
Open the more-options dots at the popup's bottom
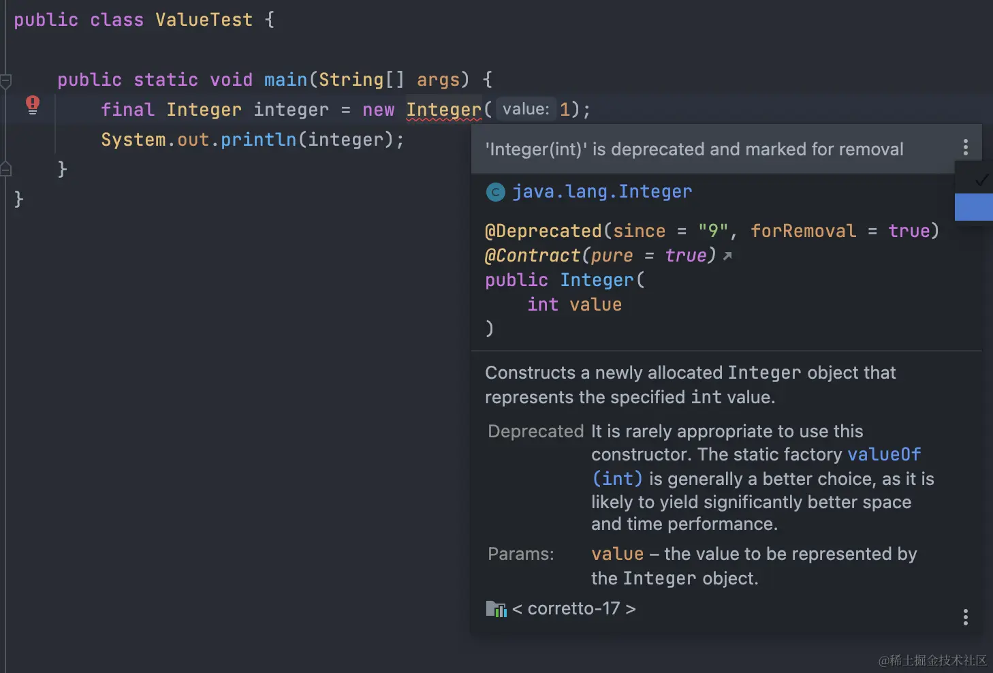click(965, 617)
